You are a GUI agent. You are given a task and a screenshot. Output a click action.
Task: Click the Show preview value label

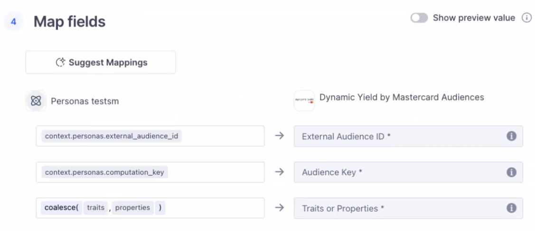474,18
